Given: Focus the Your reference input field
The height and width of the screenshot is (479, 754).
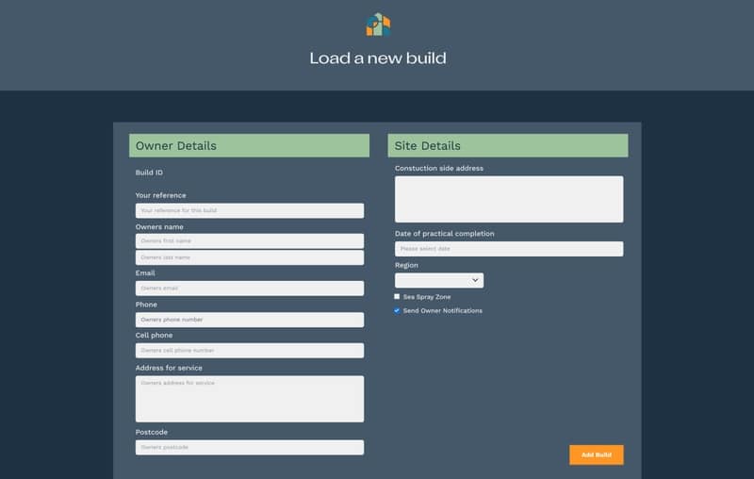Looking at the screenshot, I should [250, 210].
